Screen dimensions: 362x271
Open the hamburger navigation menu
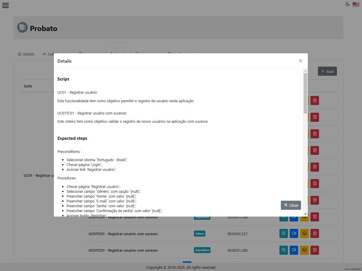(x=5, y=5)
